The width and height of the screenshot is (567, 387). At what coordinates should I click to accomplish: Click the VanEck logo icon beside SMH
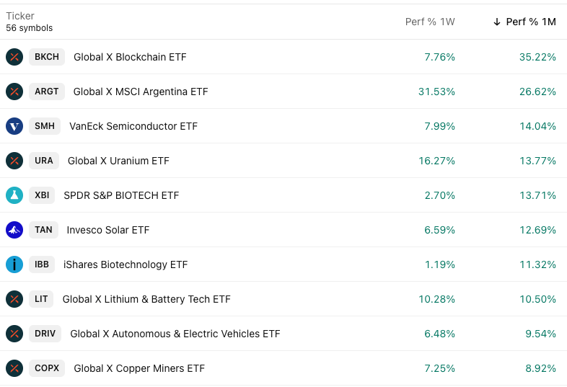coord(14,126)
